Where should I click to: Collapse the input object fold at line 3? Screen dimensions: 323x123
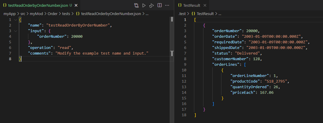coord(15,31)
